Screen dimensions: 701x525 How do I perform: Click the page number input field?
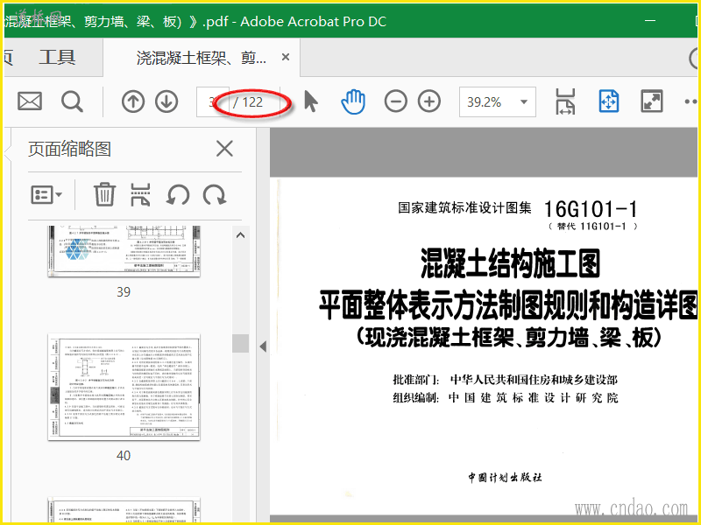coord(213,101)
